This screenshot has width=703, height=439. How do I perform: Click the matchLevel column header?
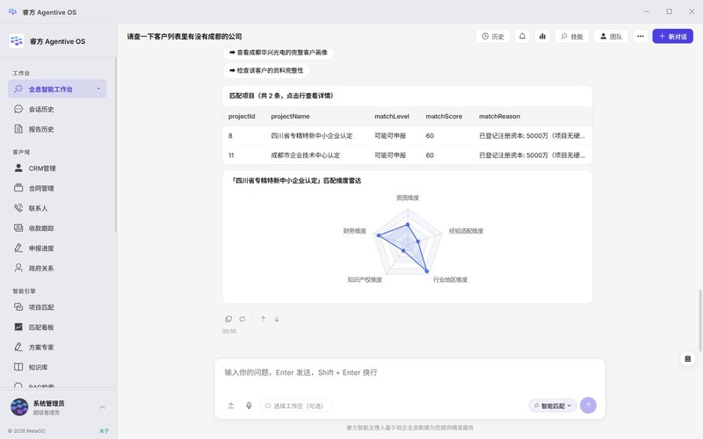[x=392, y=117]
